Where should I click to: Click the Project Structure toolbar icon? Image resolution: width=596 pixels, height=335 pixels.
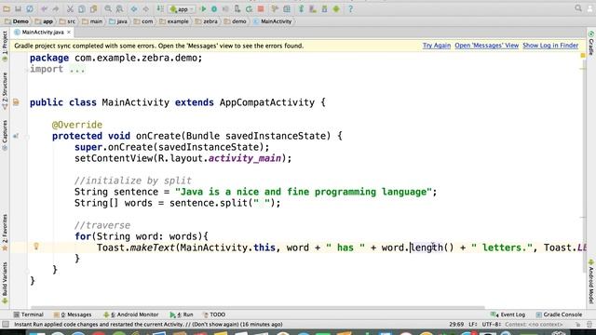pos(287,8)
